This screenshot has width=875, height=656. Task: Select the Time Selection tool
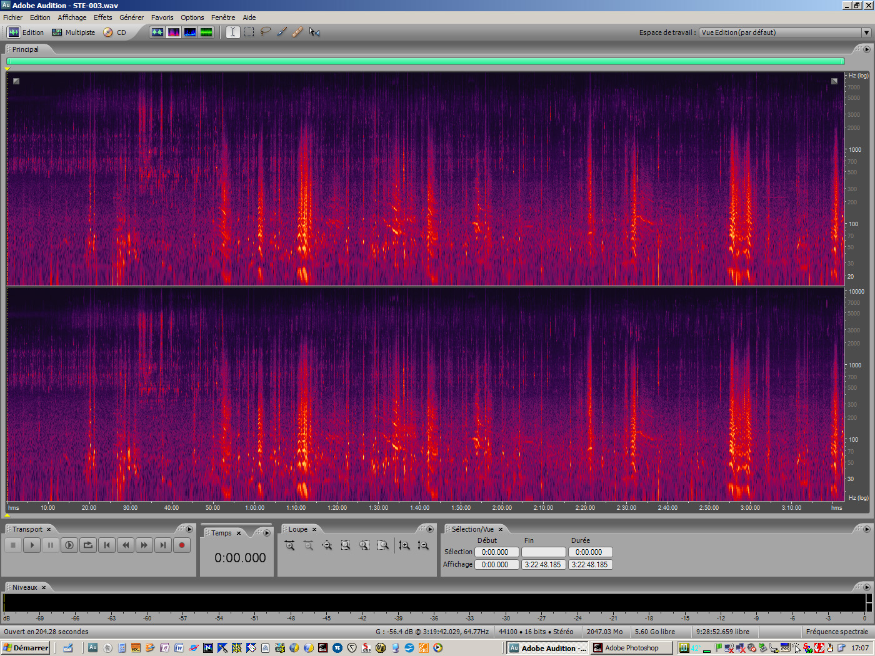pyautogui.click(x=232, y=32)
